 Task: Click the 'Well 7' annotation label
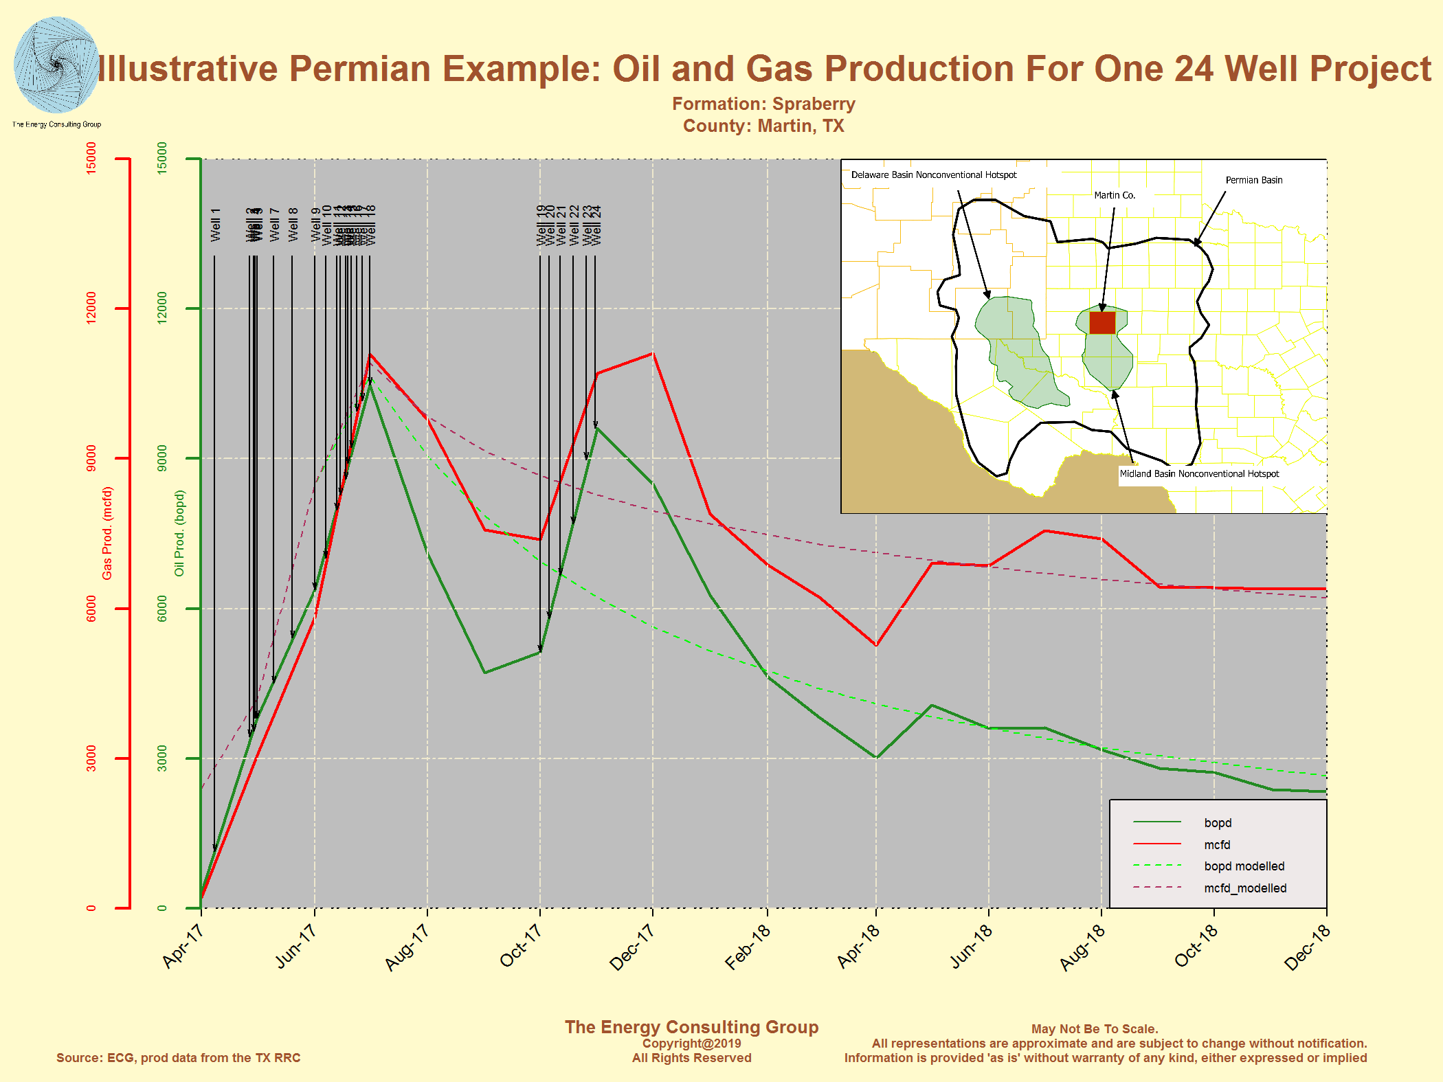pyautogui.click(x=274, y=225)
